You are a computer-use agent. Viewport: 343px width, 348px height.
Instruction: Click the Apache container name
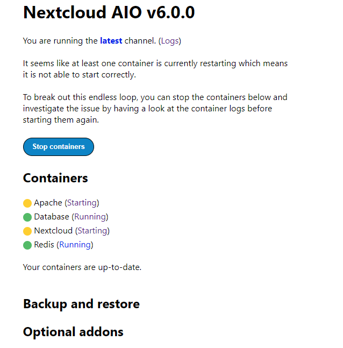[x=48, y=203]
